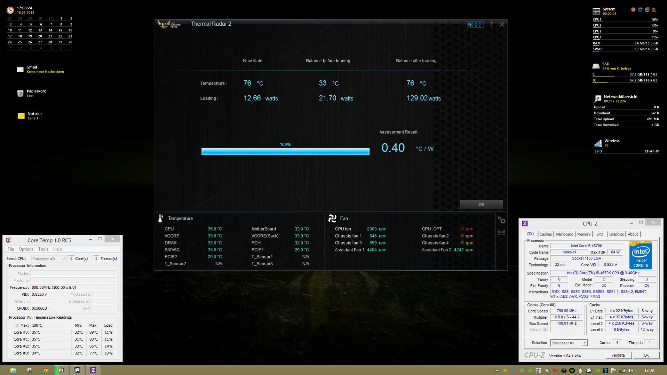Click the Thermal Radar 2 help question mark

pos(491,24)
